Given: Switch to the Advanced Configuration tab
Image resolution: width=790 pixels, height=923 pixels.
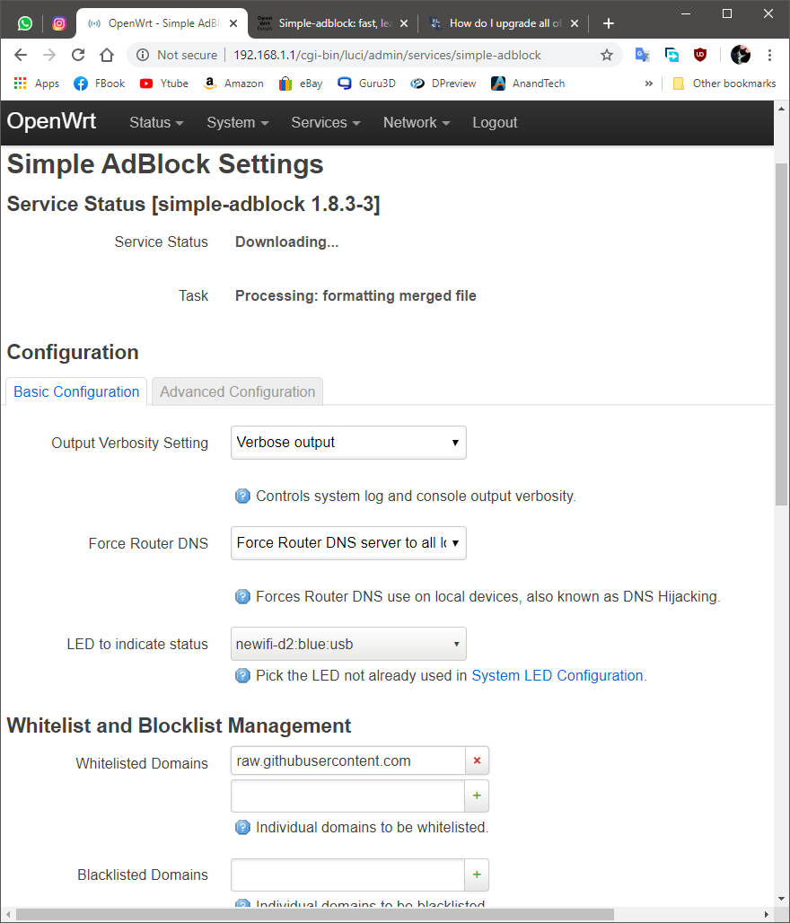Looking at the screenshot, I should [x=237, y=391].
